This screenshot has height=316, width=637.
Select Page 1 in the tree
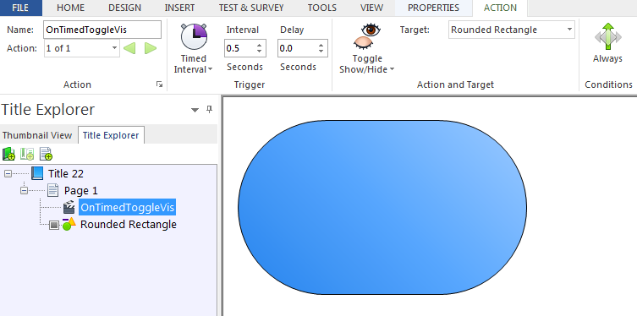(81, 190)
